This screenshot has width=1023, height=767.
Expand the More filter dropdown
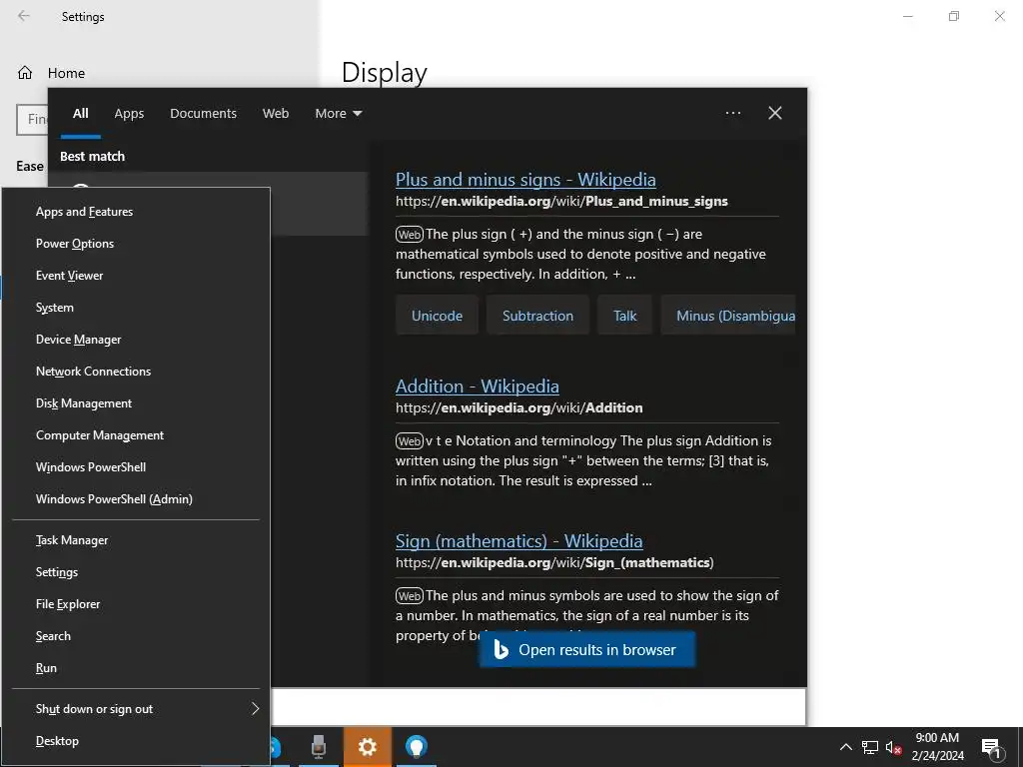tap(338, 114)
